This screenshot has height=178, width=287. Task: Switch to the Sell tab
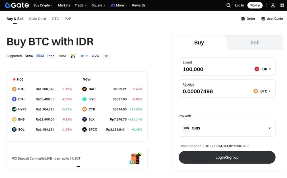[x=255, y=43]
